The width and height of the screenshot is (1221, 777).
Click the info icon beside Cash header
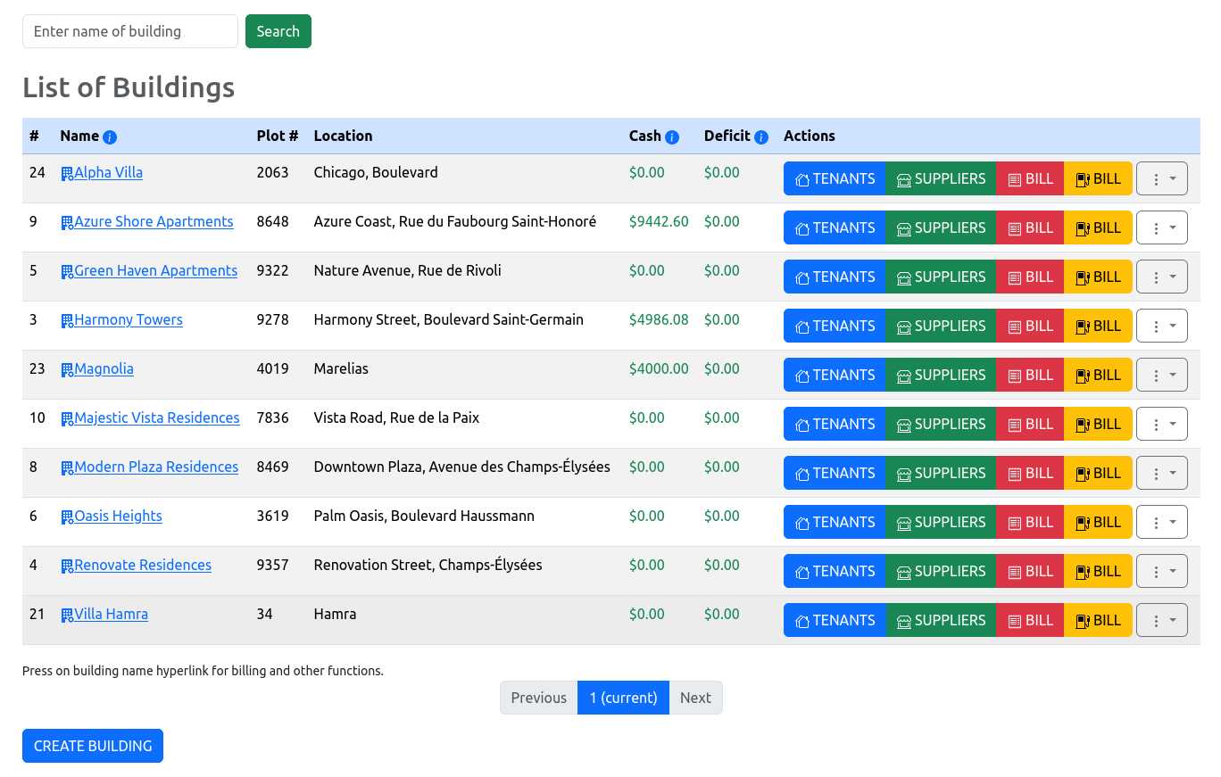[672, 137]
